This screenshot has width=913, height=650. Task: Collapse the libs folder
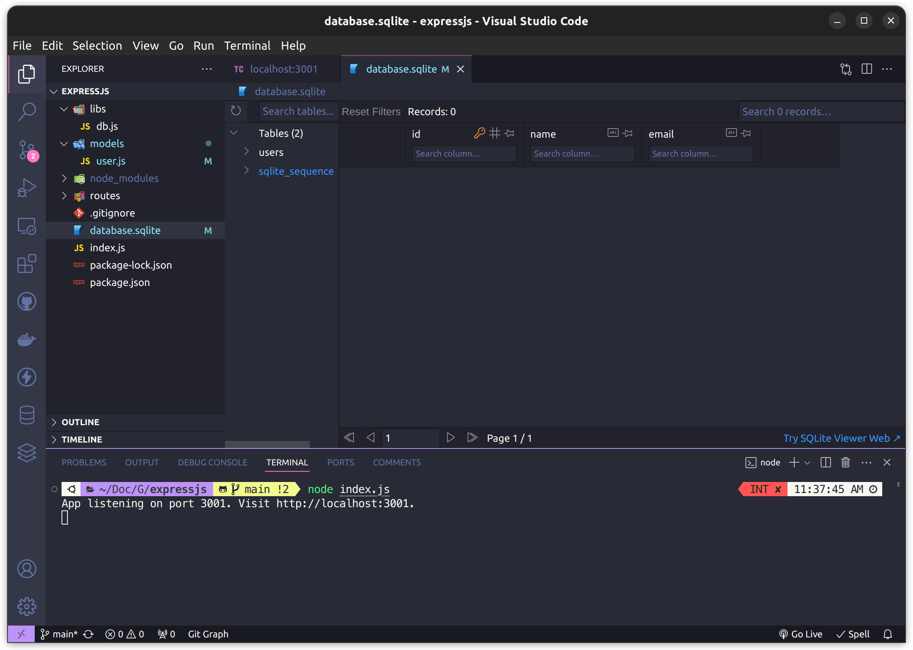click(x=64, y=109)
